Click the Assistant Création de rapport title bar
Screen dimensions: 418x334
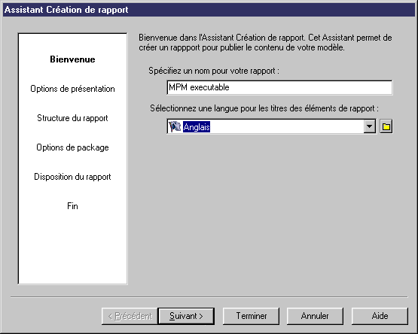(x=209, y=10)
